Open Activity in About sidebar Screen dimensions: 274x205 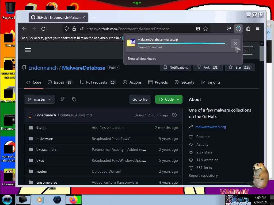coord(202,144)
